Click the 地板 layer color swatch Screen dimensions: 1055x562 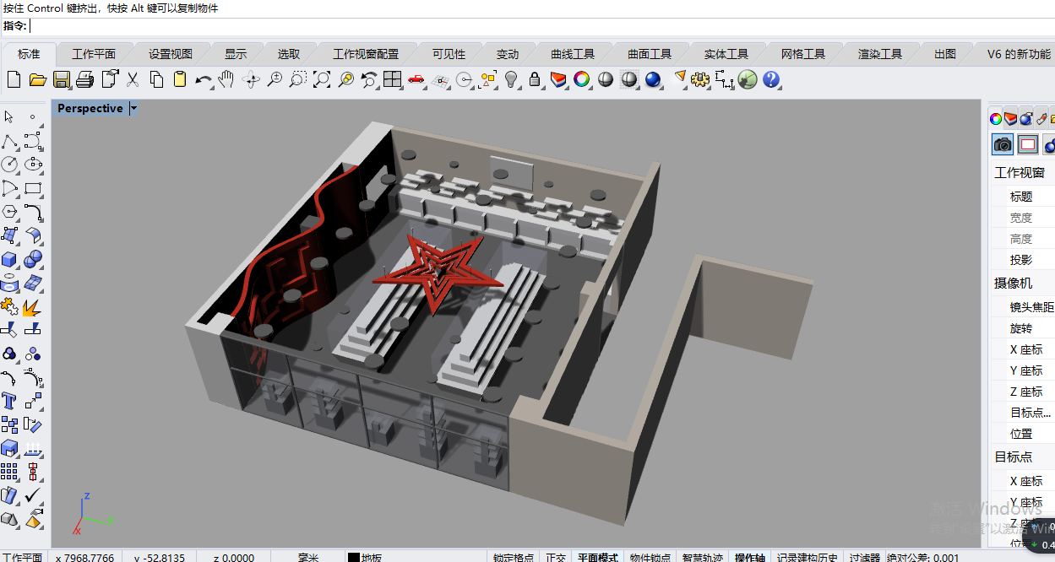[352, 557]
